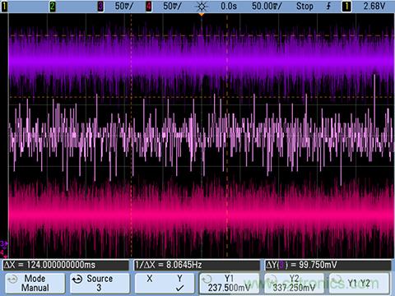Click the Stop run status indicator

coord(304,7)
